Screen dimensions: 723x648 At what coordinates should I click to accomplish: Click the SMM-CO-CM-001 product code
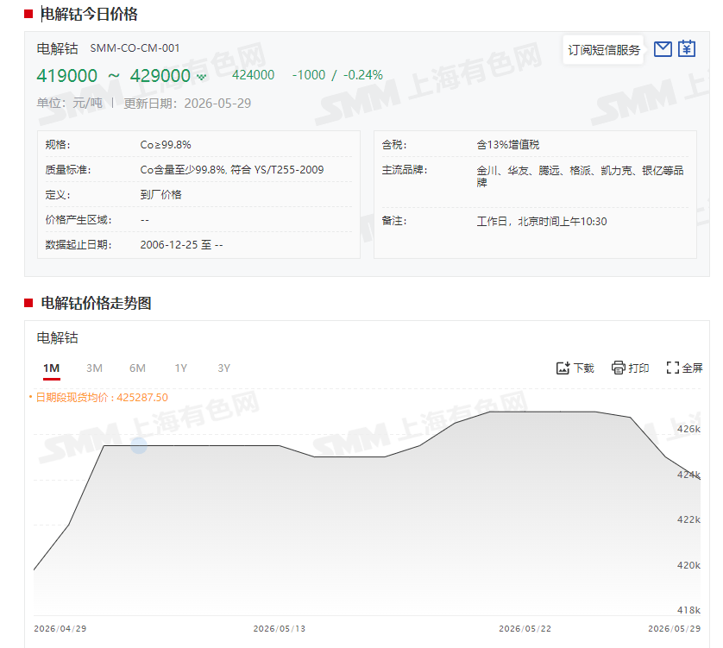tap(135, 48)
